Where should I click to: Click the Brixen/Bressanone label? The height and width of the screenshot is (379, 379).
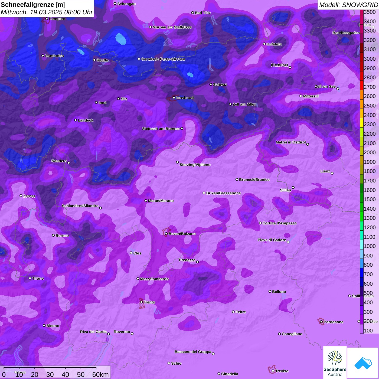[x=223, y=193]
